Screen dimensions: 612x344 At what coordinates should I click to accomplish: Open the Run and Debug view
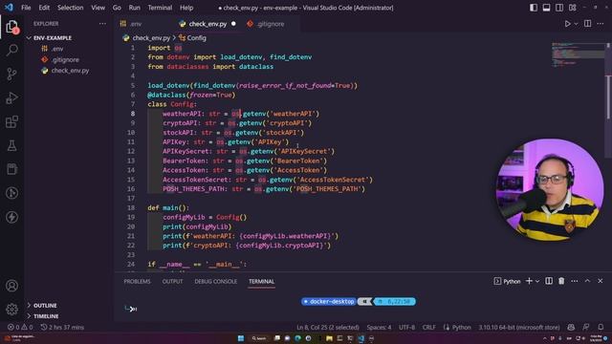(x=11, y=97)
